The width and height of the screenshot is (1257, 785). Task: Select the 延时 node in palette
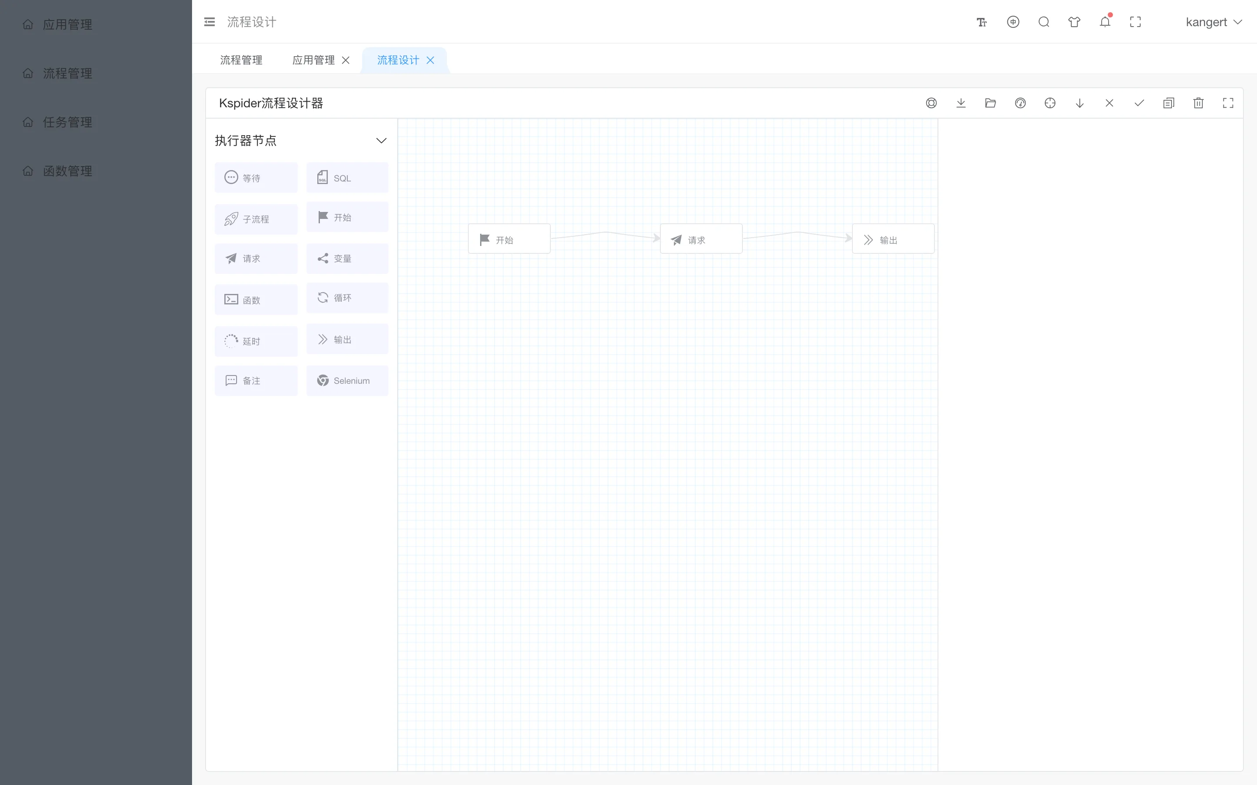tap(256, 341)
